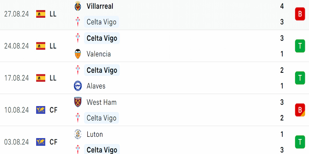Open the Villarreal team name link
This screenshot has width=309, height=154.
[100, 6]
